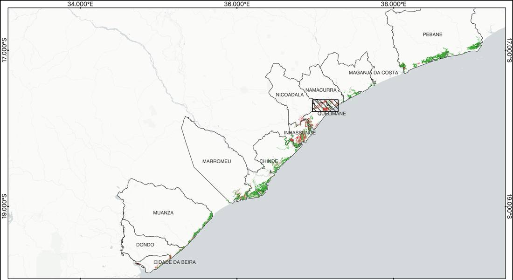Click the MAGANJA DA COSTA label
This screenshot has height=280, width=513.
click(x=373, y=73)
